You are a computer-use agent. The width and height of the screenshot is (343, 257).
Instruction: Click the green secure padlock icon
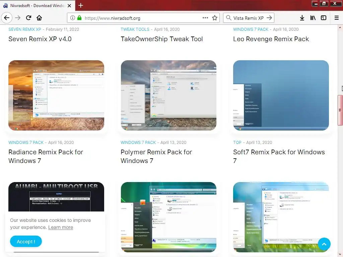tap(79, 18)
